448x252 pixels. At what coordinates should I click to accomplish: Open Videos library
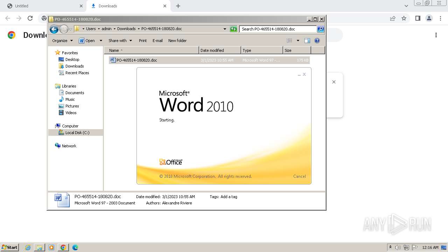click(71, 113)
